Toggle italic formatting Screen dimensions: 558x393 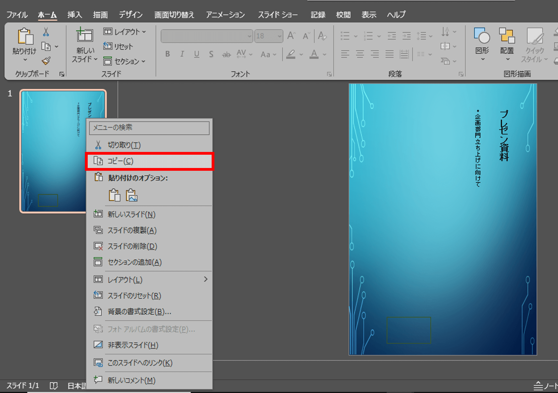182,54
